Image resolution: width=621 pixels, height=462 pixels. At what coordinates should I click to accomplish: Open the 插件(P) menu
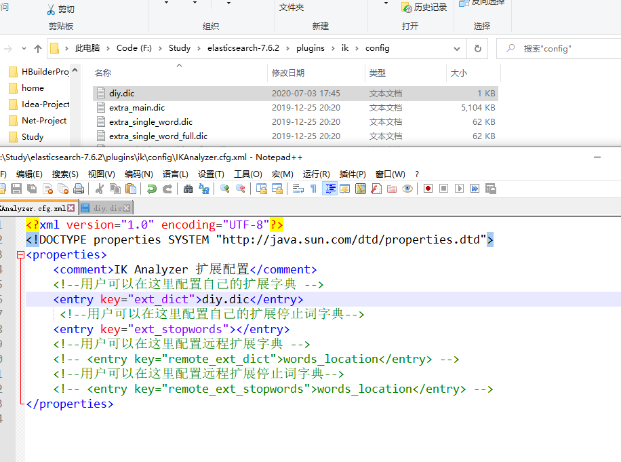(353, 174)
